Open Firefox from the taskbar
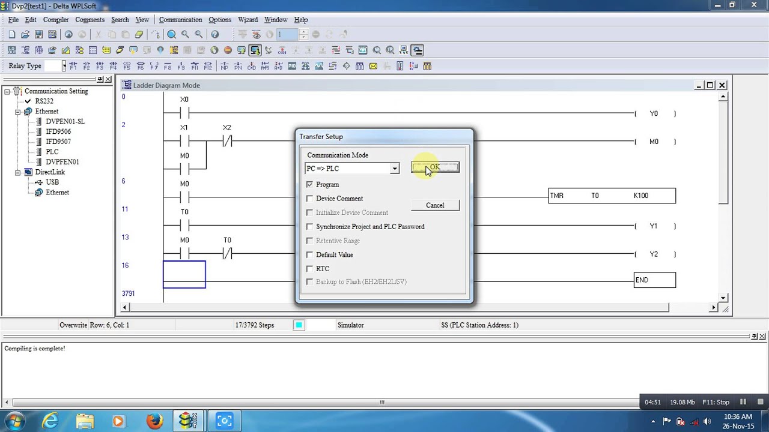This screenshot has width=769, height=432. tap(154, 421)
